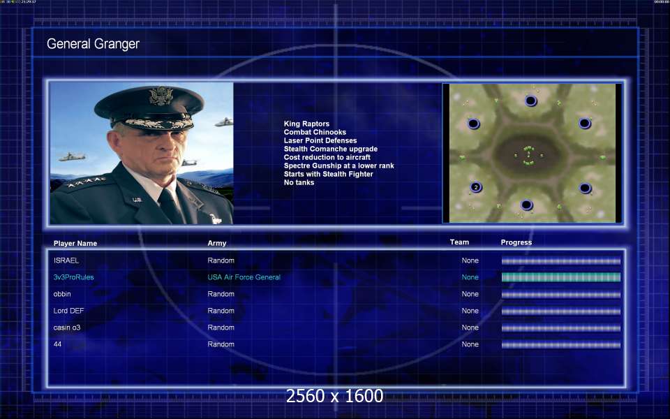This screenshot has width=670, height=419.
Task: Click the Army column header
Action: [x=216, y=243]
